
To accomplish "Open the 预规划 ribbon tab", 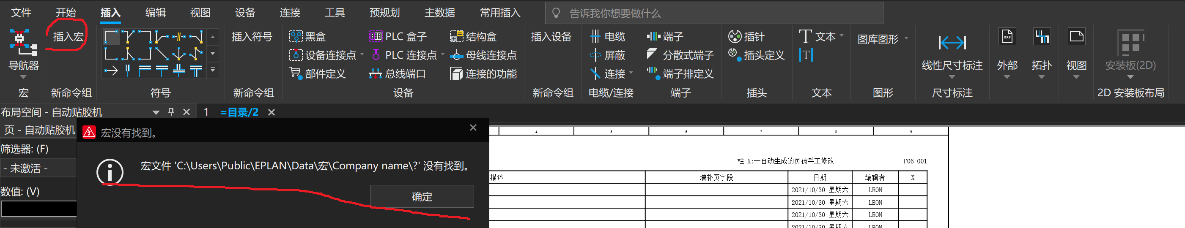I will point(384,12).
